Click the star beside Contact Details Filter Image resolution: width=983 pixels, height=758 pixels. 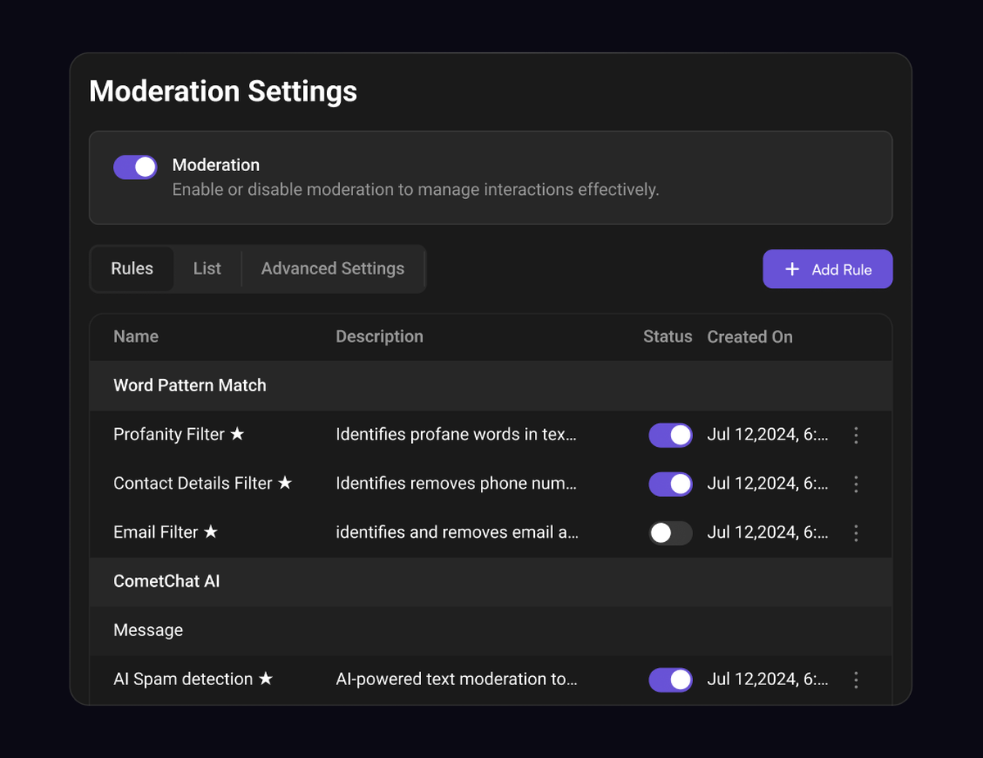(x=284, y=483)
